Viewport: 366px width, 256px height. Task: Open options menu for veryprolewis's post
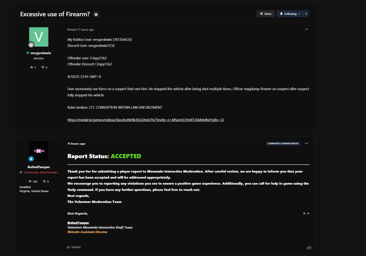[x=306, y=29]
